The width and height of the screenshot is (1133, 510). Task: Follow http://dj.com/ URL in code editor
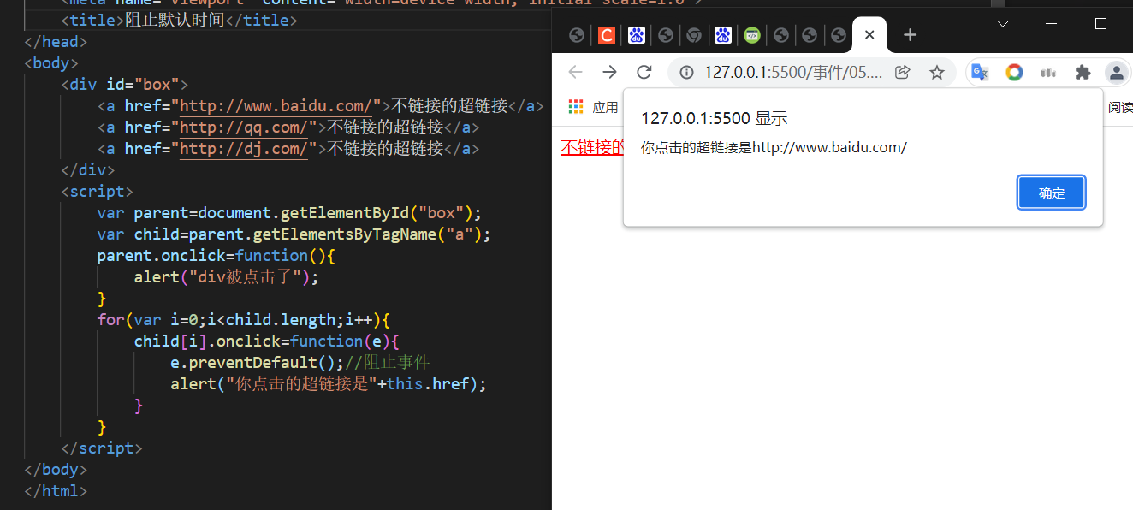[244, 149]
